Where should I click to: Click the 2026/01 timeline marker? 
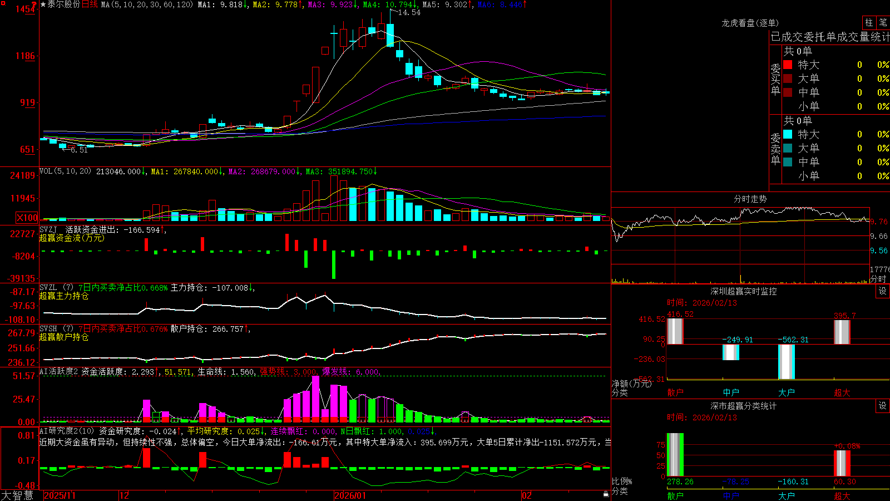(350, 495)
